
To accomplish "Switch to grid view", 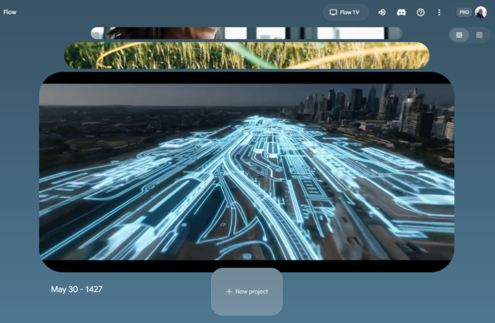I will 479,35.
